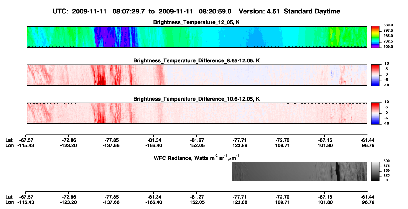Click the -10 label on the 10.6-12.05 color scale
Viewport: 408px width, 209px height.
point(386,123)
